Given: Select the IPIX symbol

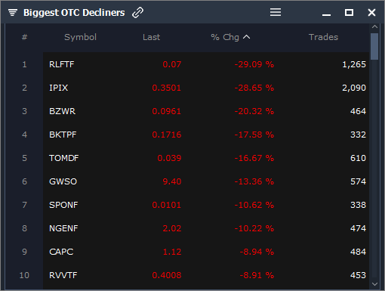Looking at the screenshot, I should coord(59,88).
